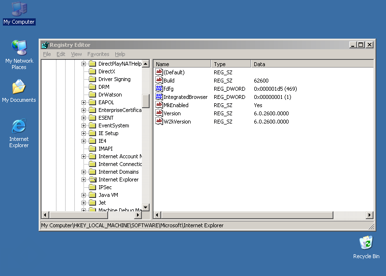Expand the Jet key
Image resolution: width=386 pixels, height=276 pixels.
83,203
